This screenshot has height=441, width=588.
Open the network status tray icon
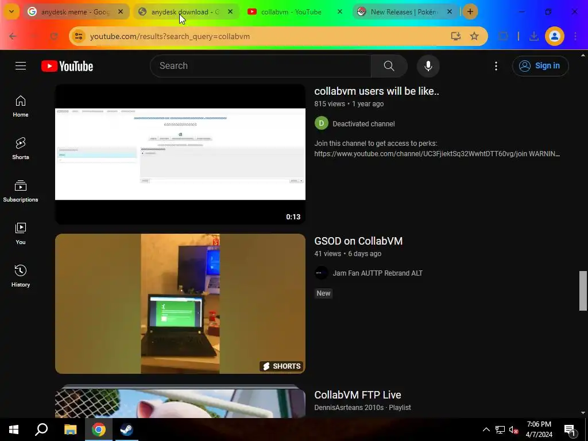[500, 430]
